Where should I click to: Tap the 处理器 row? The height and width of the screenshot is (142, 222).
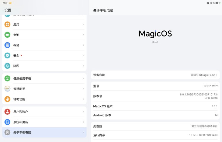155,126
